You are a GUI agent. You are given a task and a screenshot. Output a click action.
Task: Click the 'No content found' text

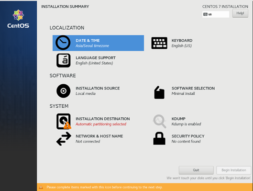point(186,141)
